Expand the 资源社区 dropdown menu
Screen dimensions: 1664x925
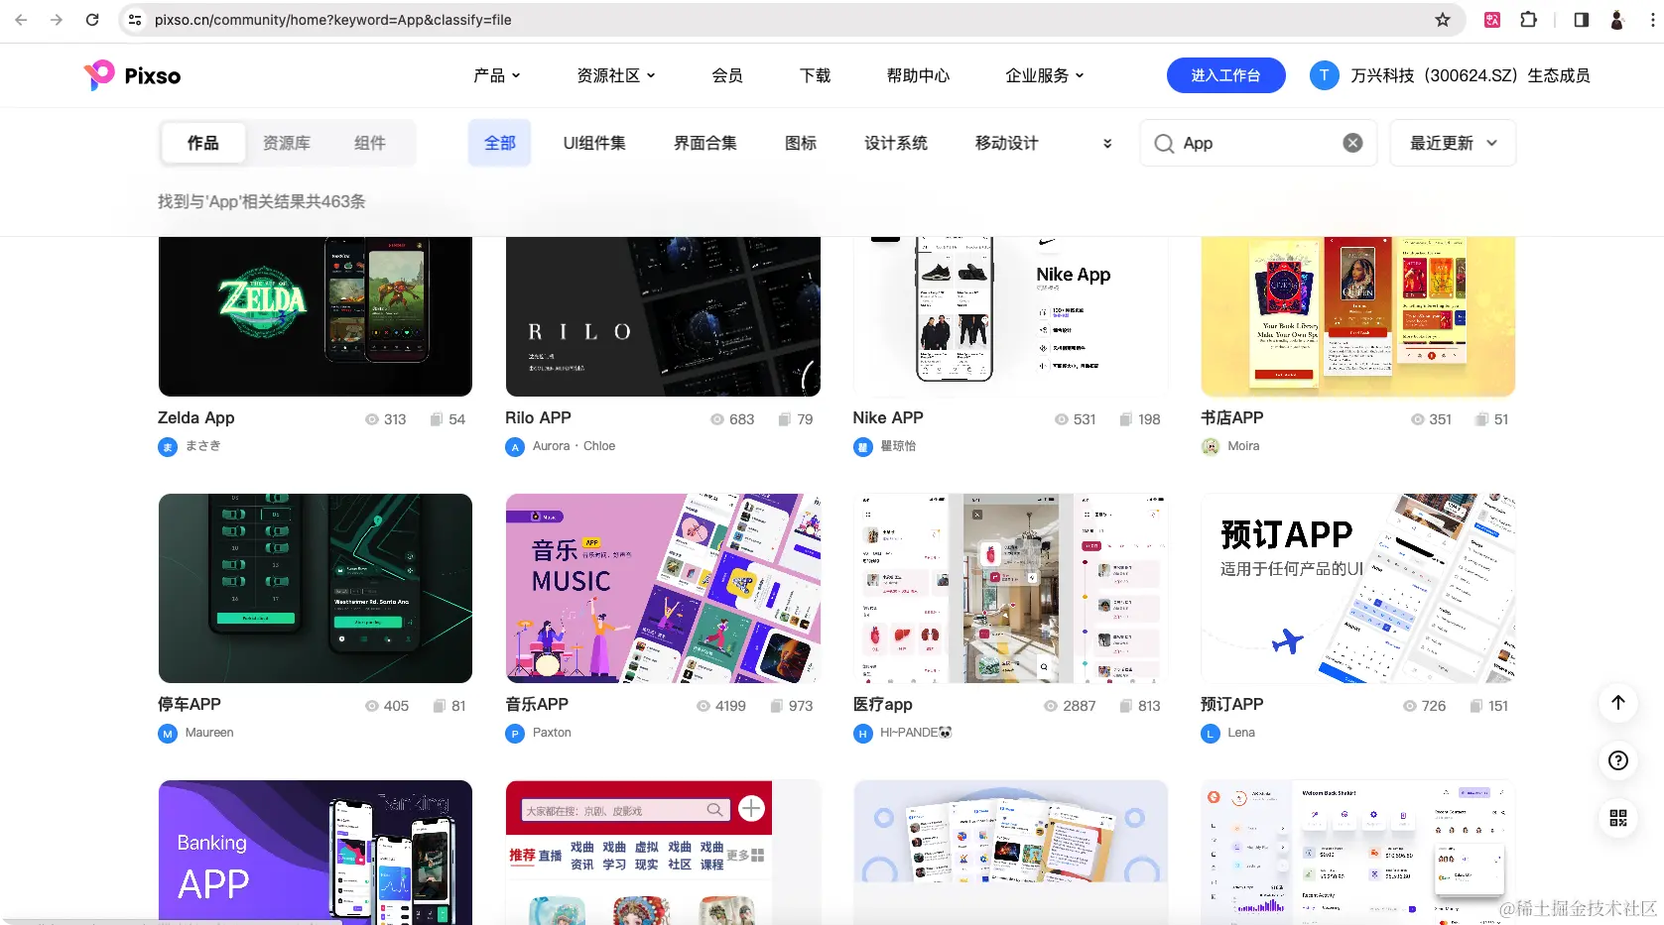pyautogui.click(x=616, y=75)
